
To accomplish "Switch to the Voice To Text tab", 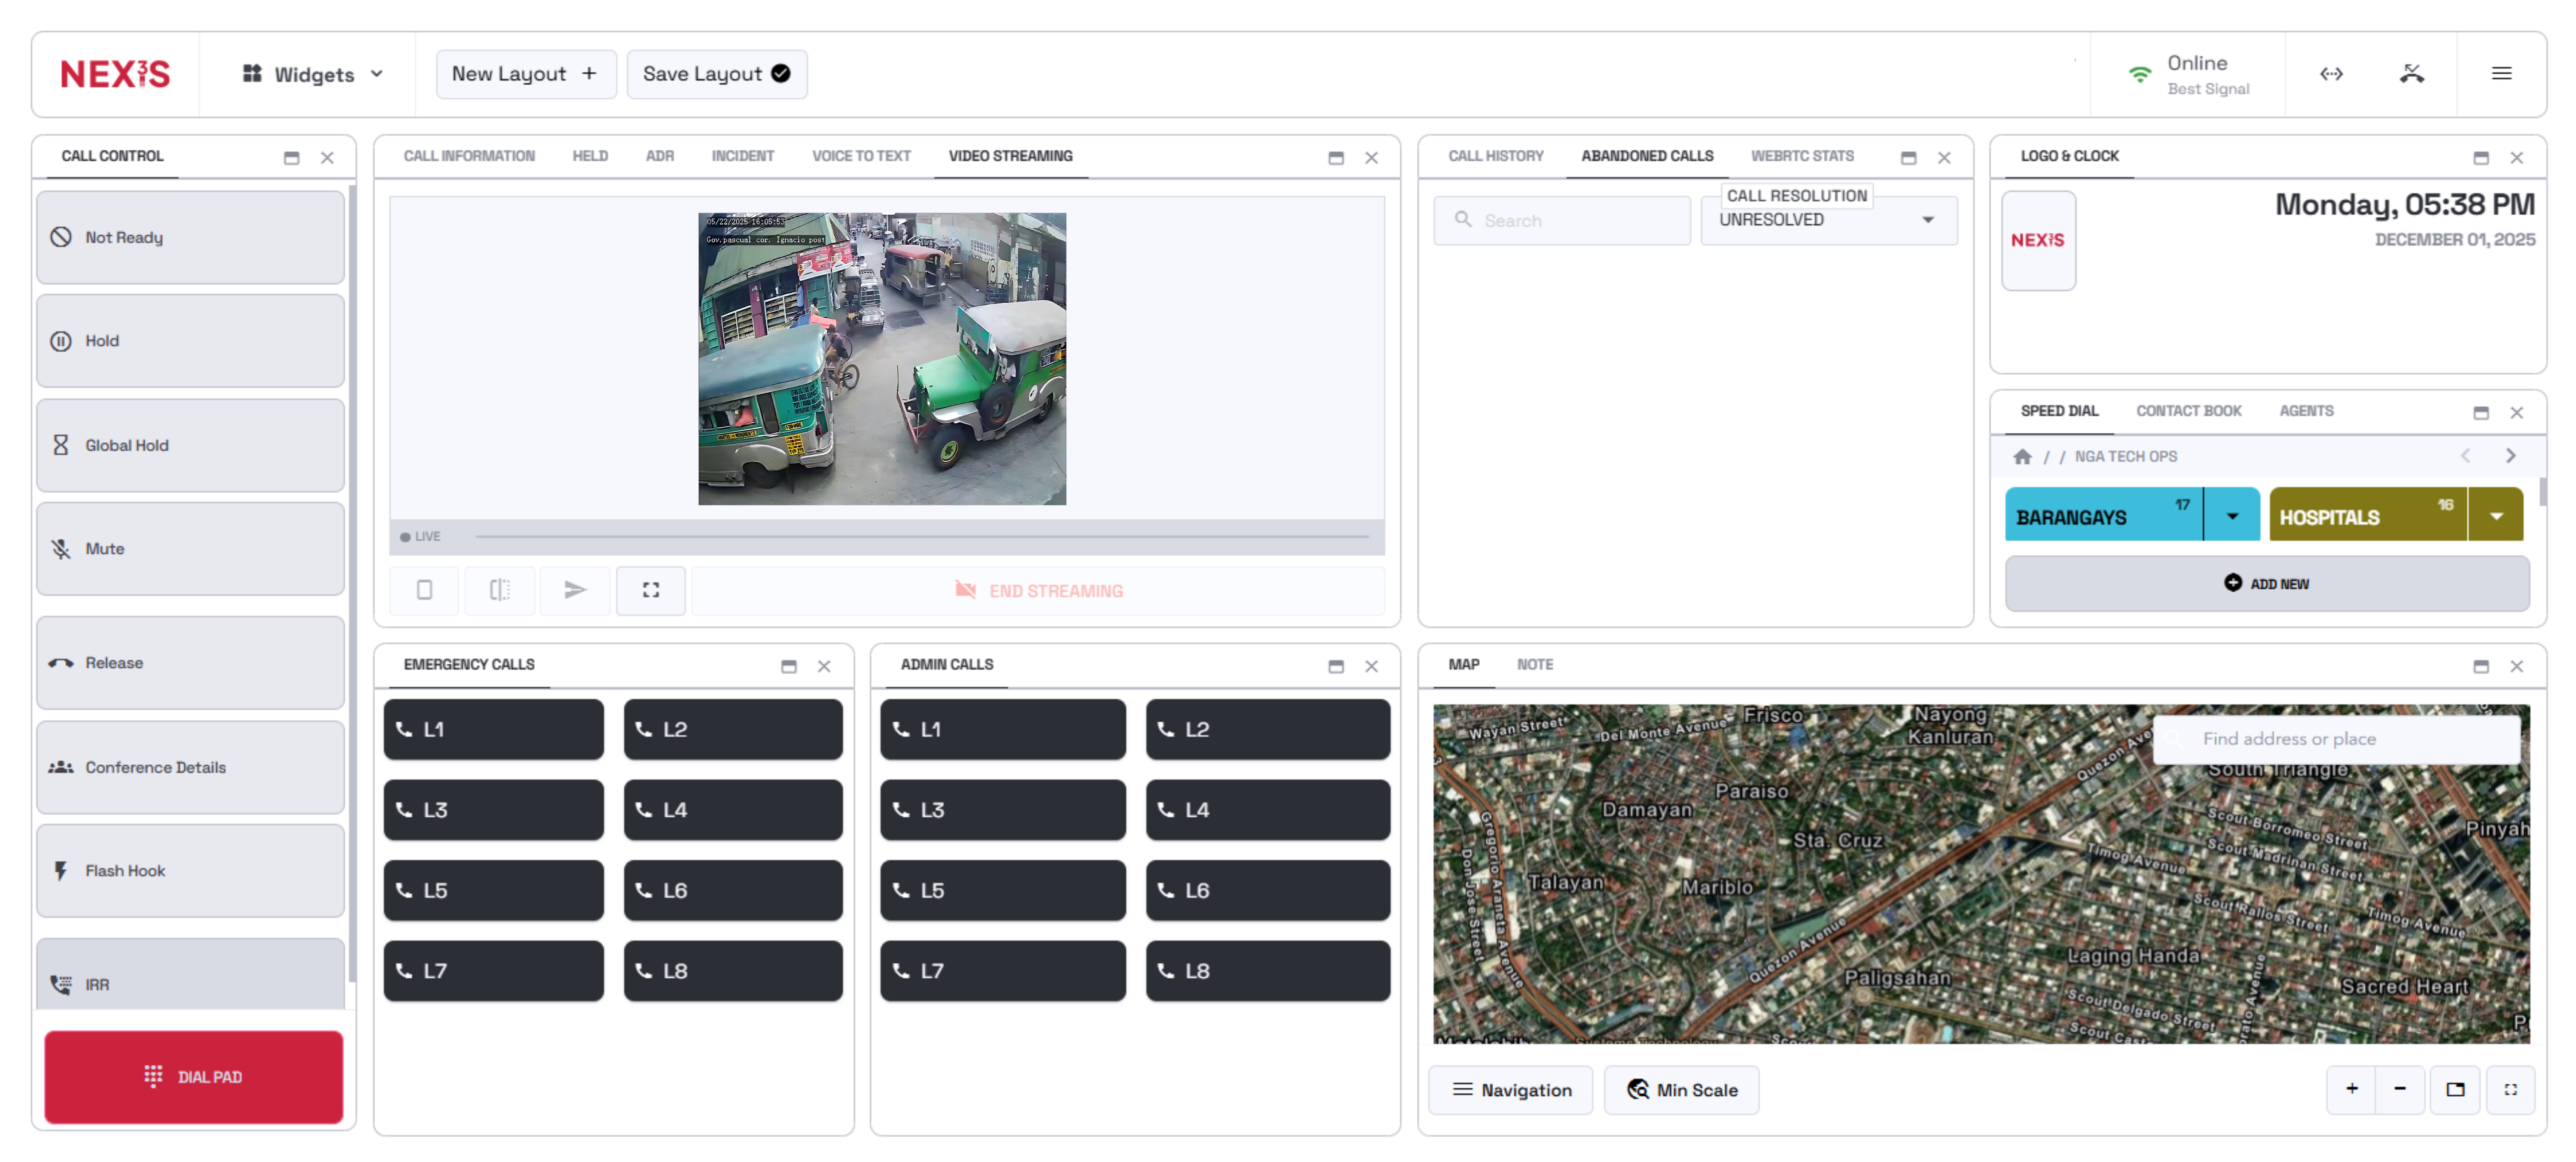I will coord(860,156).
